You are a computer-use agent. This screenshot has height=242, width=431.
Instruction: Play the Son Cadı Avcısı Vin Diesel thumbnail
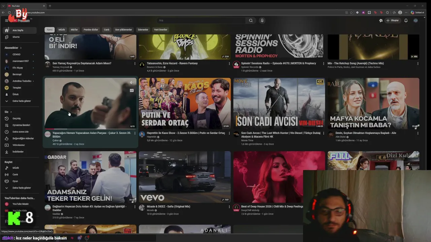point(279,104)
